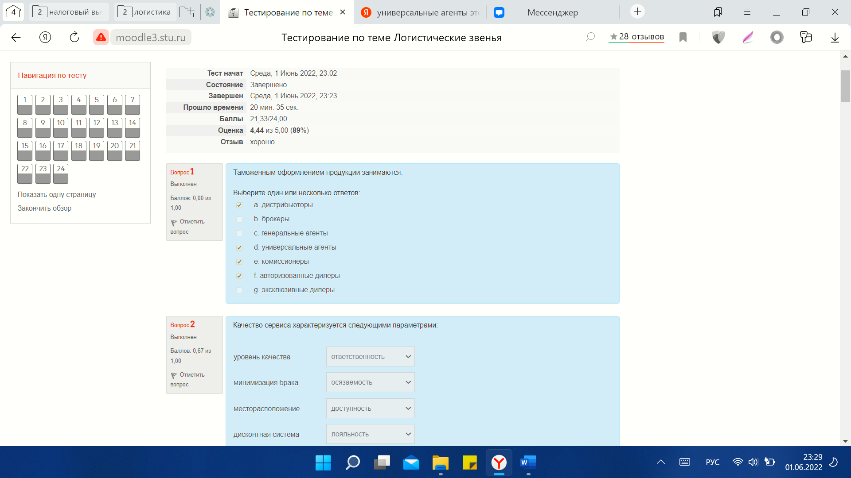Flag question 2 via Отметить вопрос

coord(187,380)
